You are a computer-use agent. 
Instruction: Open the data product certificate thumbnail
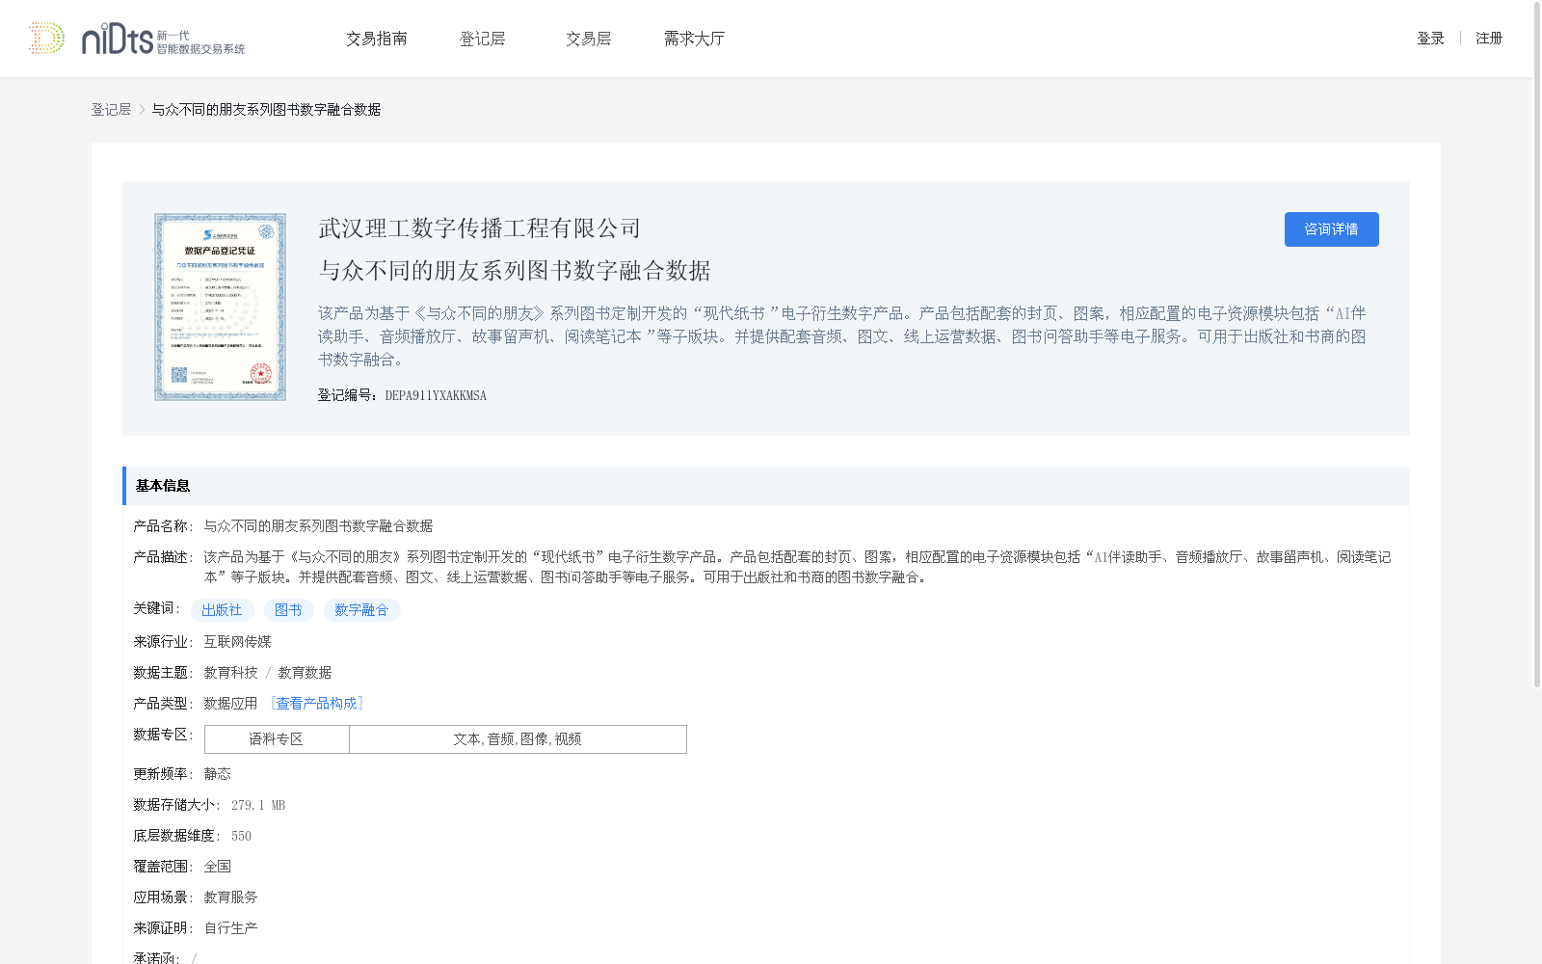tap(220, 308)
